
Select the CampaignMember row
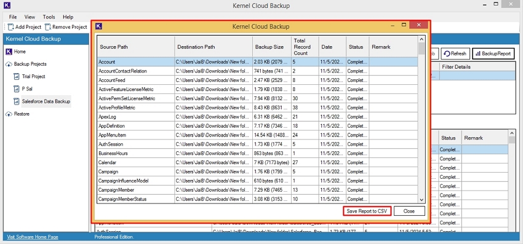tap(257, 190)
